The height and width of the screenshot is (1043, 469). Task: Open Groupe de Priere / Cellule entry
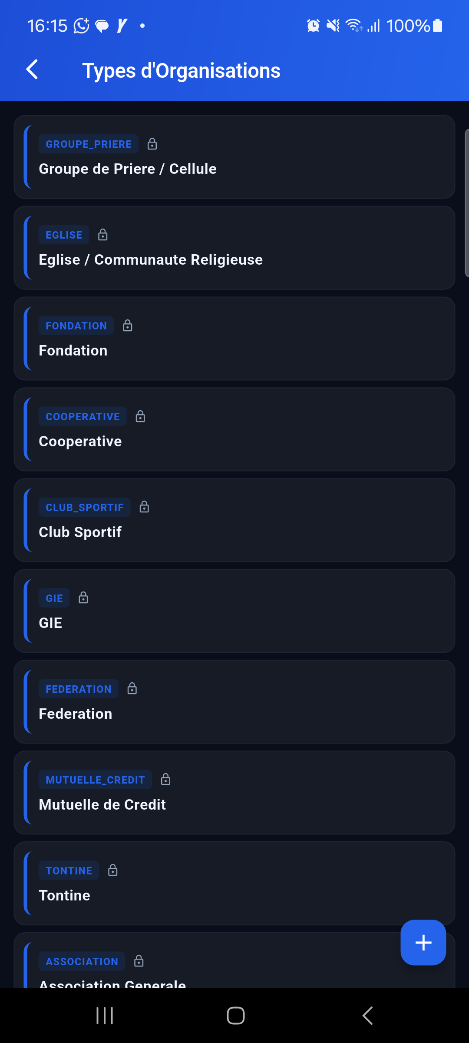234,169
